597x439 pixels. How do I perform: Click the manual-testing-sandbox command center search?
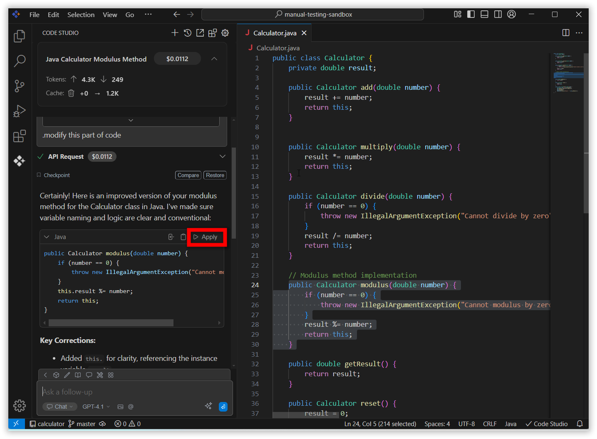pyautogui.click(x=313, y=14)
